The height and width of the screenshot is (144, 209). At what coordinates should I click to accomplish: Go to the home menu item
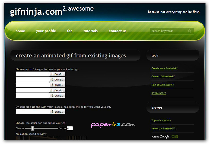20,31
